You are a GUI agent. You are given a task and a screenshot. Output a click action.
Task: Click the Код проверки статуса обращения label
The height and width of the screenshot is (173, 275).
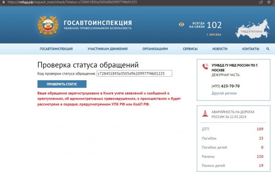pyautogui.click(x=67, y=73)
